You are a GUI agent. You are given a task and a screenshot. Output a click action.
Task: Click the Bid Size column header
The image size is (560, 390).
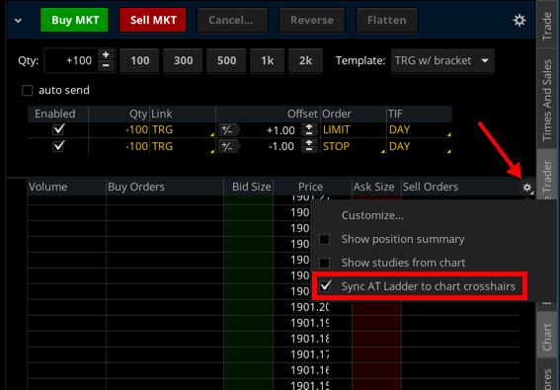pyautogui.click(x=249, y=187)
